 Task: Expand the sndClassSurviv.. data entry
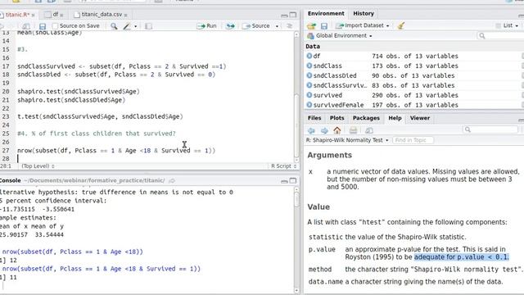click(x=309, y=85)
